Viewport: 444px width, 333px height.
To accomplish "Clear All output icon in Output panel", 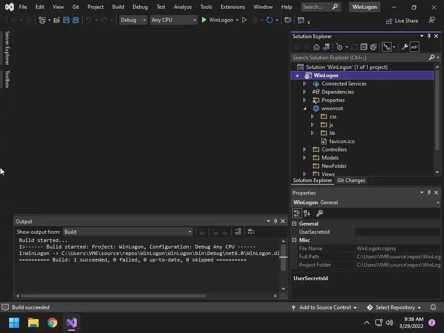I will pyautogui.click(x=238, y=232).
